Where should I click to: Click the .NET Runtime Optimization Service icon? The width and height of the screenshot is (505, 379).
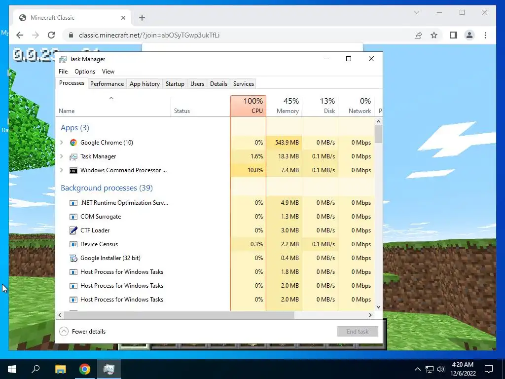point(73,203)
